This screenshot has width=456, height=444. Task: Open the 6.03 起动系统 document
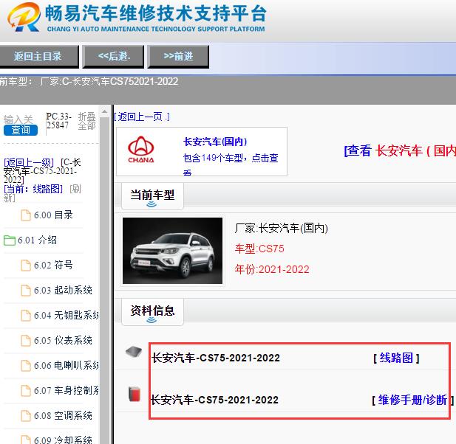pyautogui.click(x=63, y=290)
